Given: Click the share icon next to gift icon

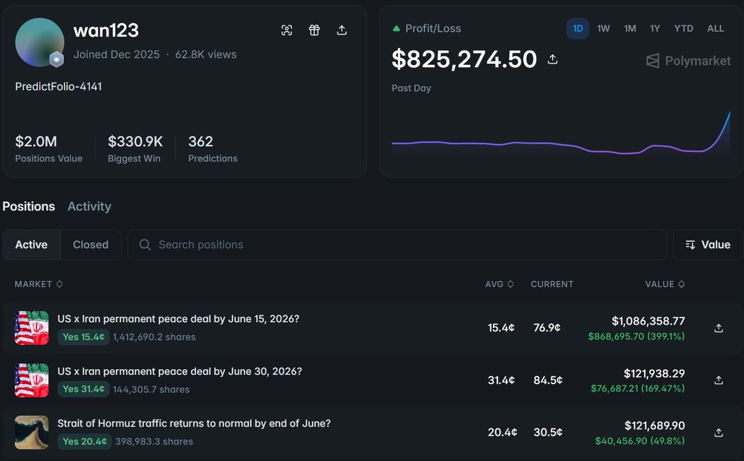Looking at the screenshot, I should 342,30.
